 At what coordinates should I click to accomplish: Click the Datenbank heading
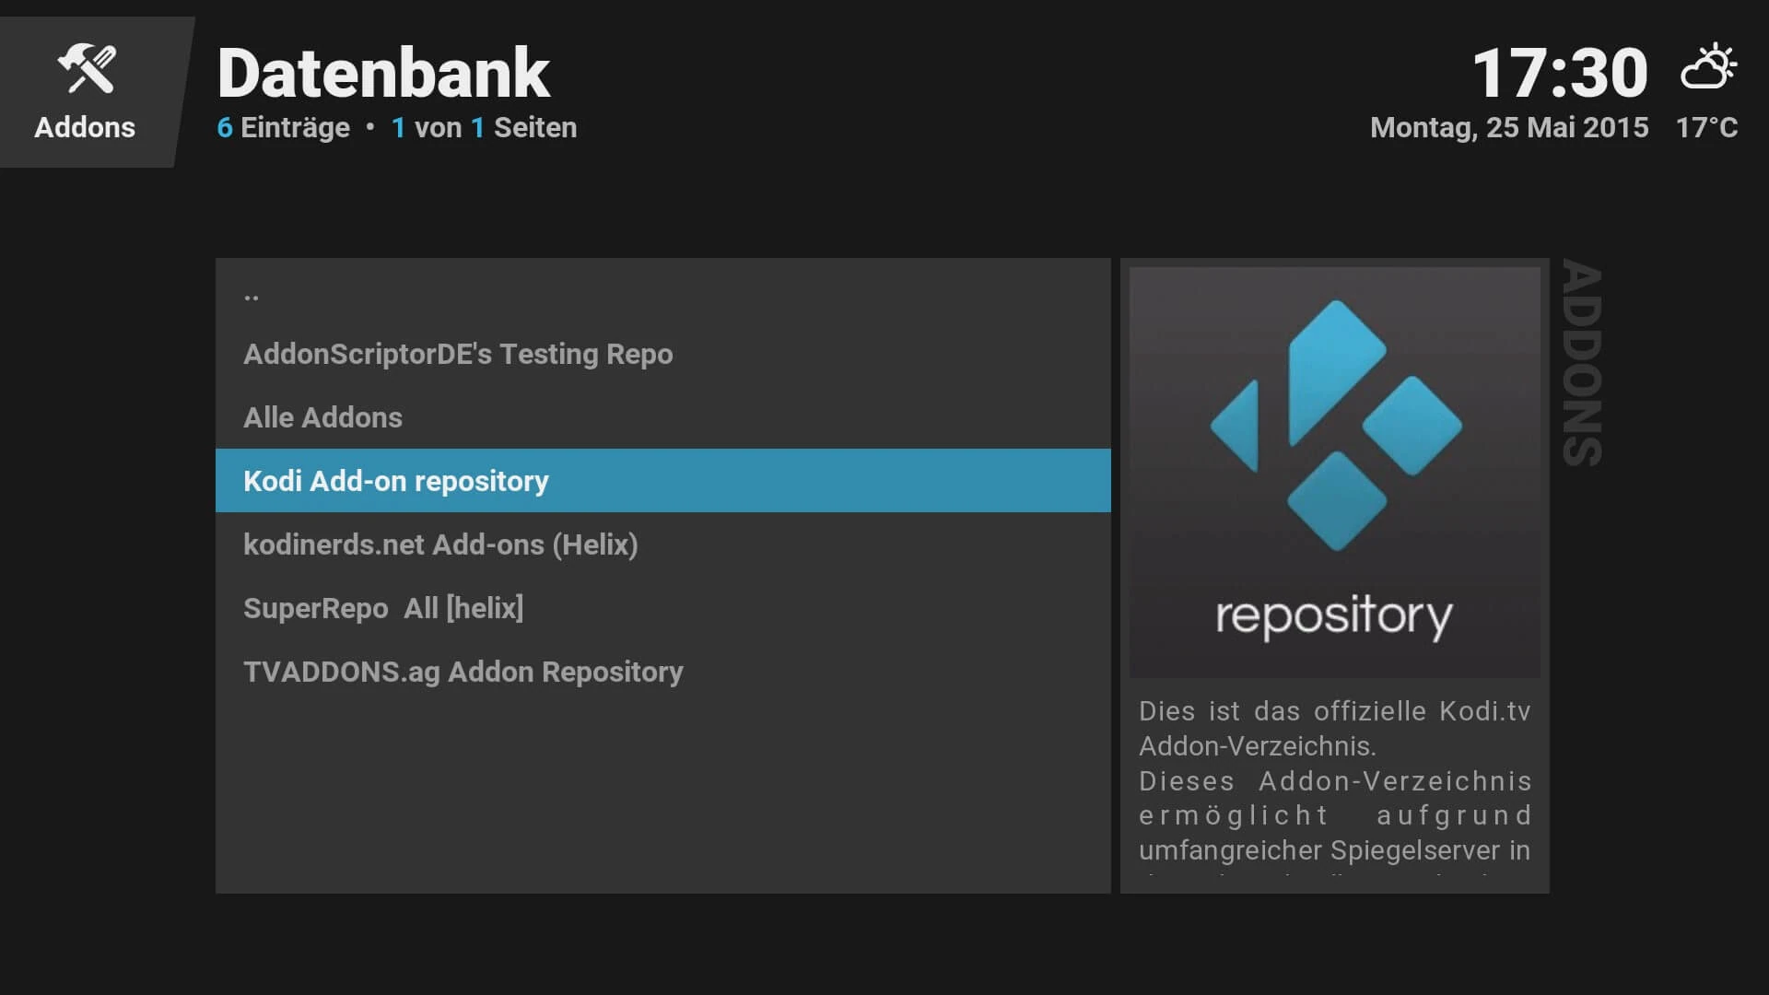383,74
